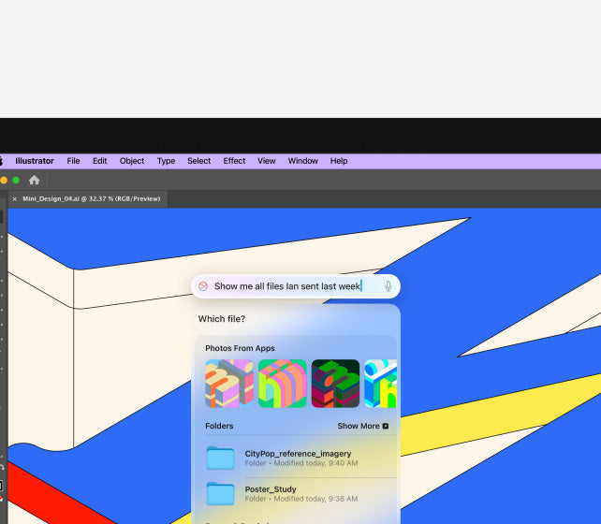Open the Effect menu
The image size is (601, 524).
[234, 161]
